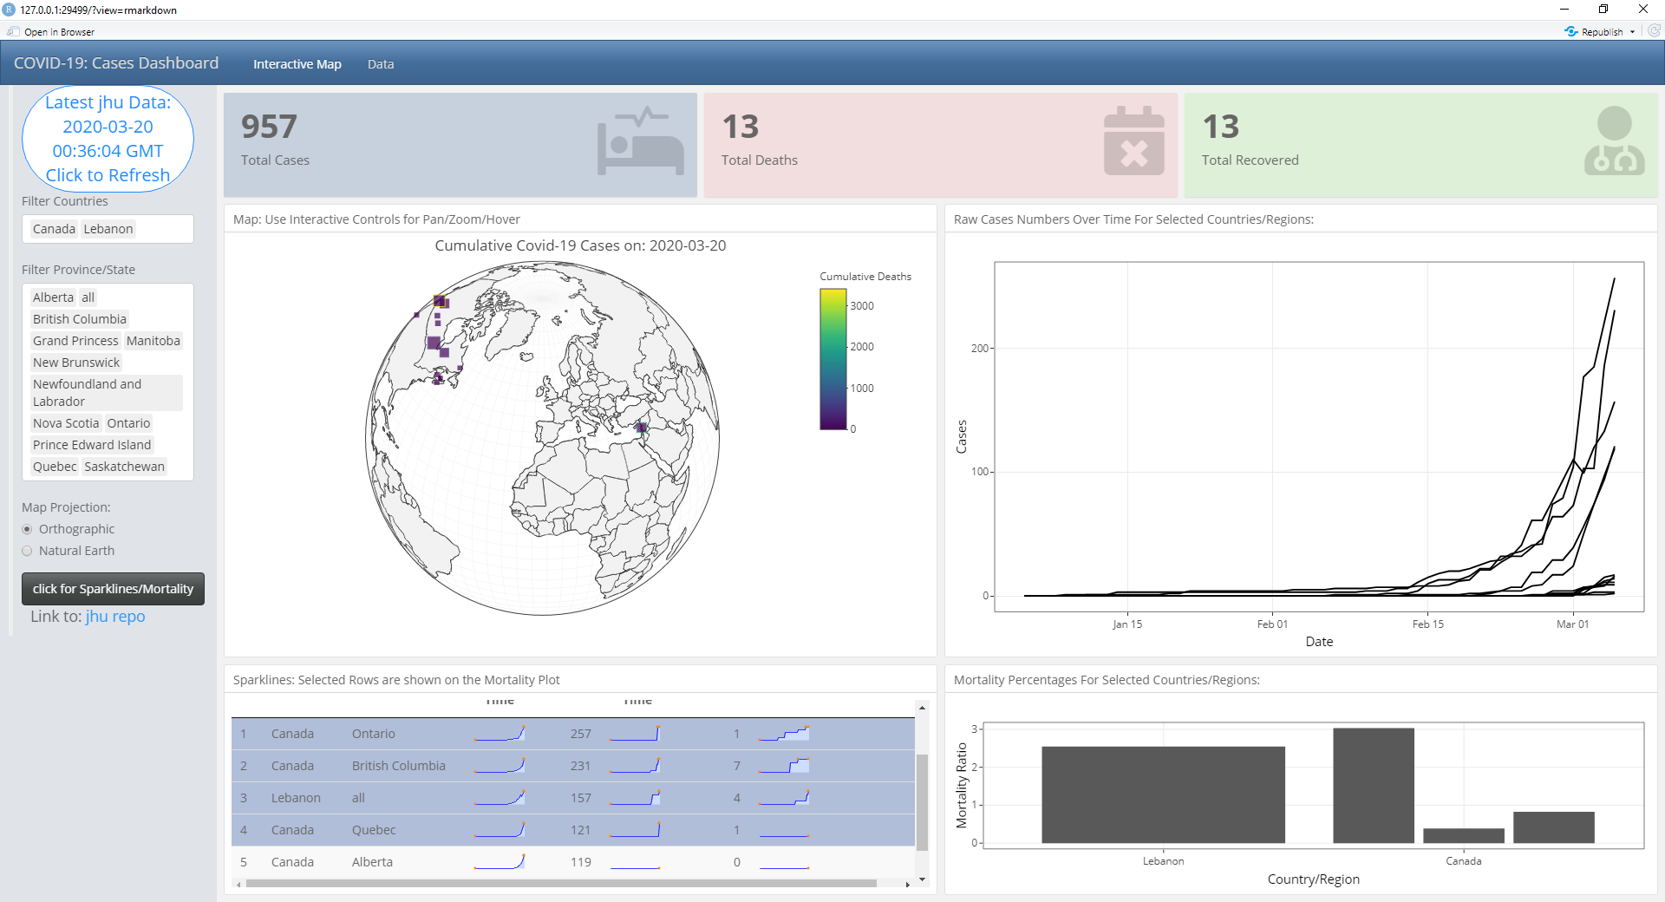Click the 7 deaths value for British Columbia
This screenshot has height=902, width=1665.
737,766
